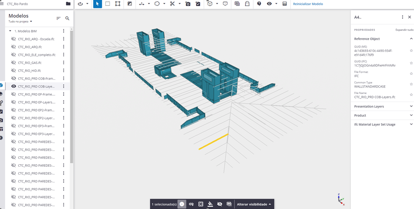This screenshot has width=414, height=209.
Task: Click the color fill bucket icon
Action: [210, 204]
